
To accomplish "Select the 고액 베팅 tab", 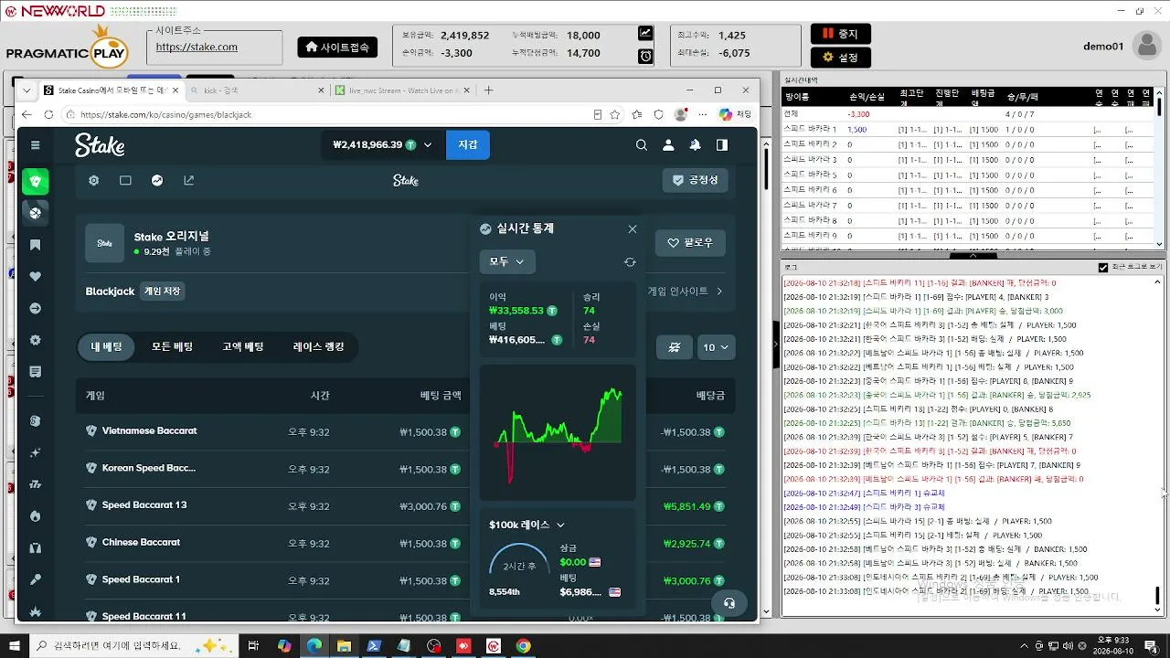I will coord(242,347).
